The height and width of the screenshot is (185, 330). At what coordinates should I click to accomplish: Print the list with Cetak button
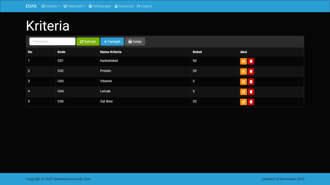(x=135, y=42)
